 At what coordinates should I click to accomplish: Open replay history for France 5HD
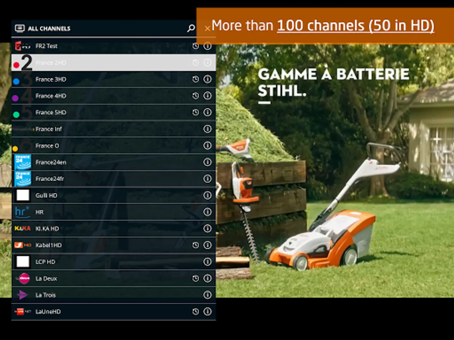pyautogui.click(x=195, y=112)
